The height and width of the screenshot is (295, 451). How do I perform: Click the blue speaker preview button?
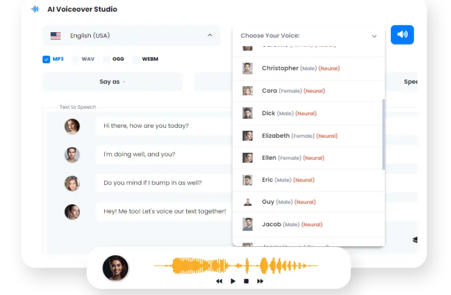[402, 35]
